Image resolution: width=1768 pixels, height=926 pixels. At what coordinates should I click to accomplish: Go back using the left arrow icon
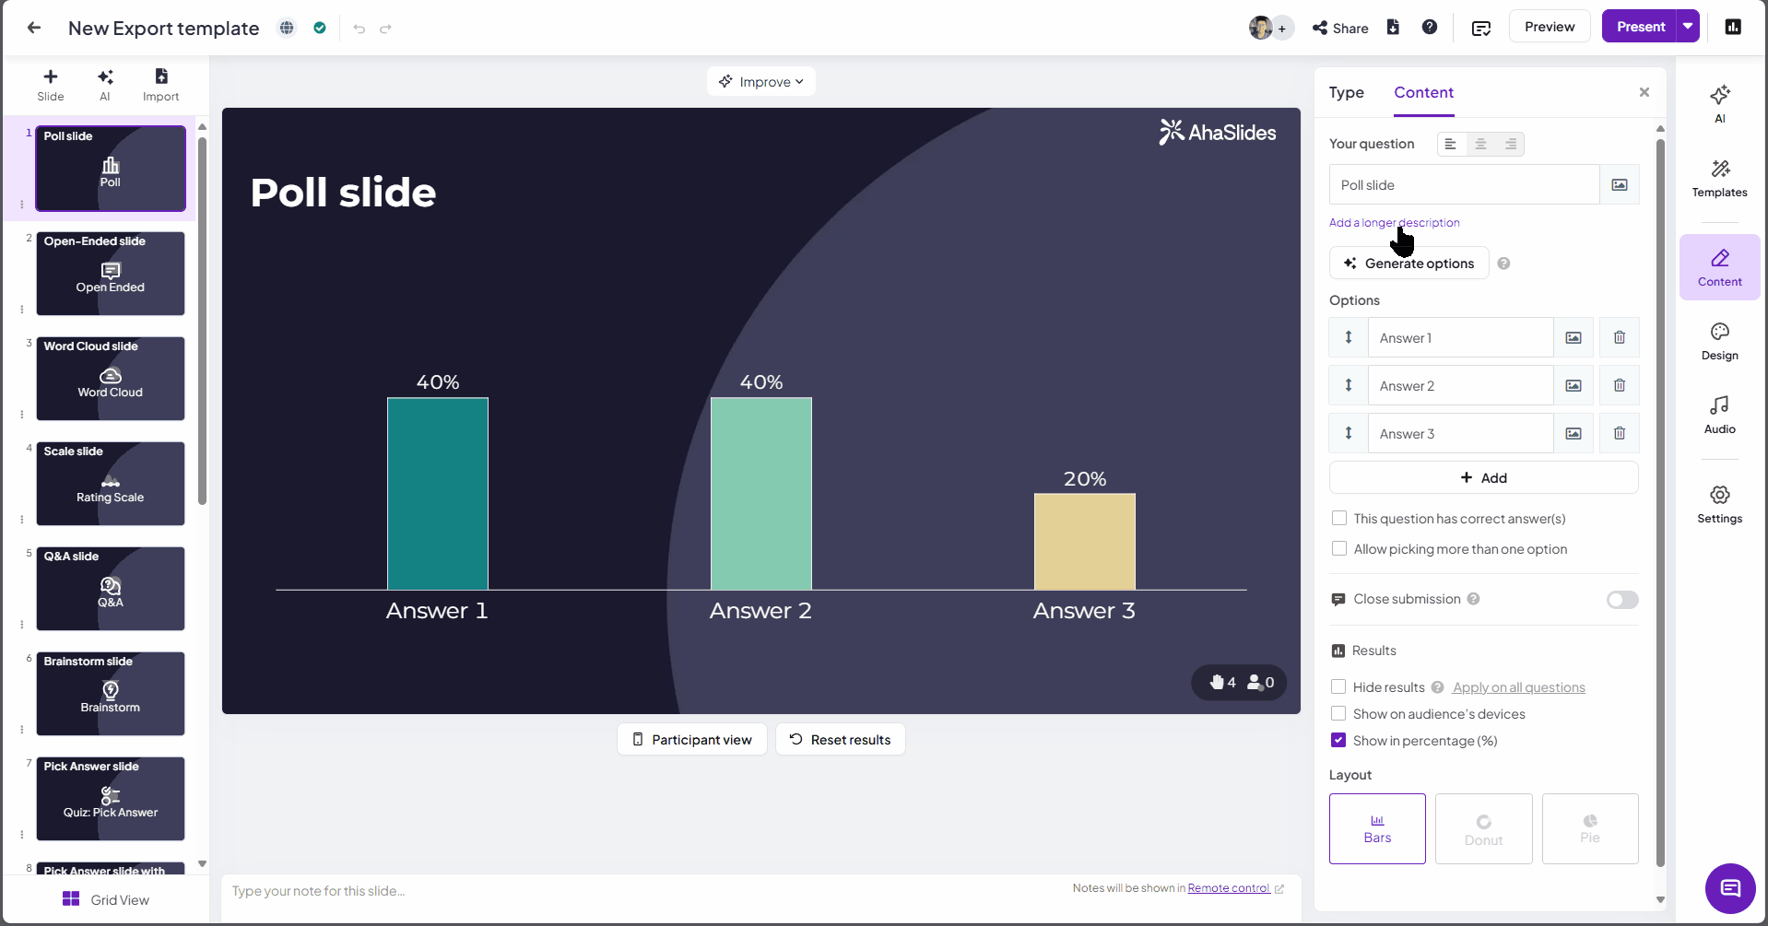(x=34, y=28)
